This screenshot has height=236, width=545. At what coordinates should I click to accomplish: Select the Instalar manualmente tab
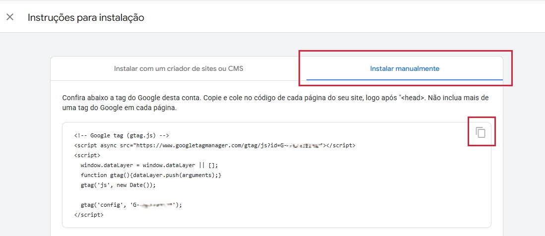(x=405, y=68)
